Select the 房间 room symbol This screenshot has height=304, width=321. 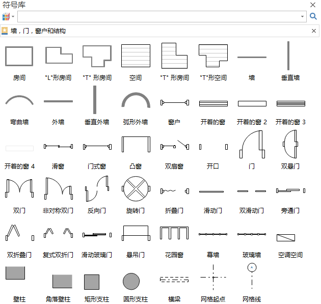pos(19,56)
